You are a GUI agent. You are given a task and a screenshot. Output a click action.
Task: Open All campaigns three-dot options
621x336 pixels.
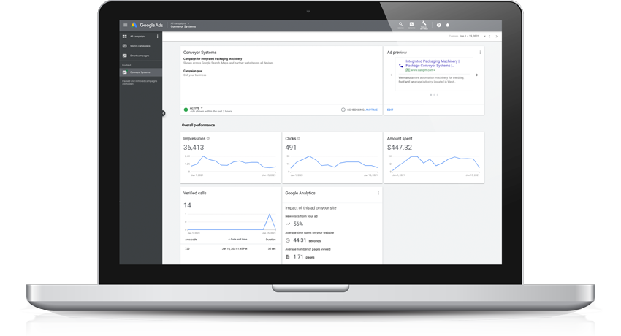pos(157,37)
